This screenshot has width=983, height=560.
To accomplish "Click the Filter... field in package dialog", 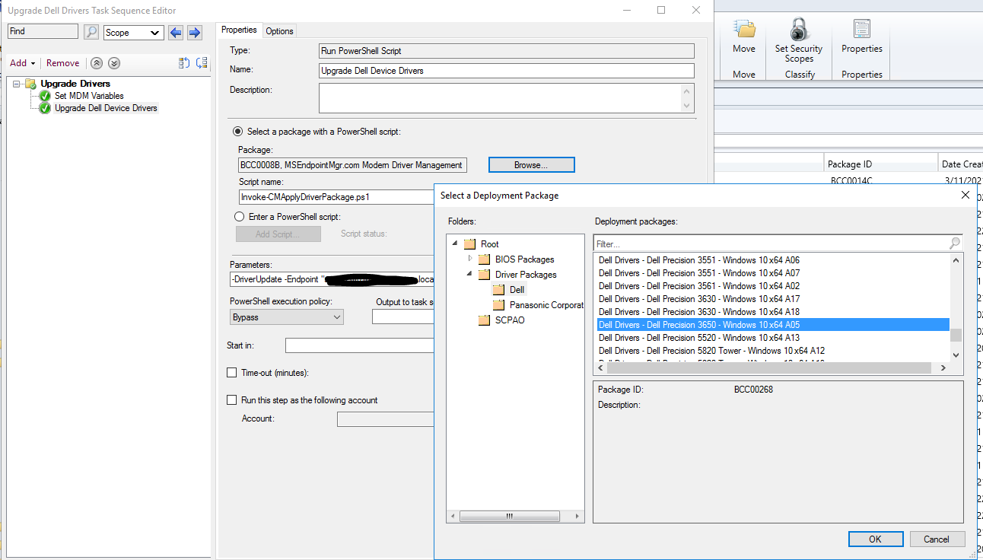I will coord(771,243).
